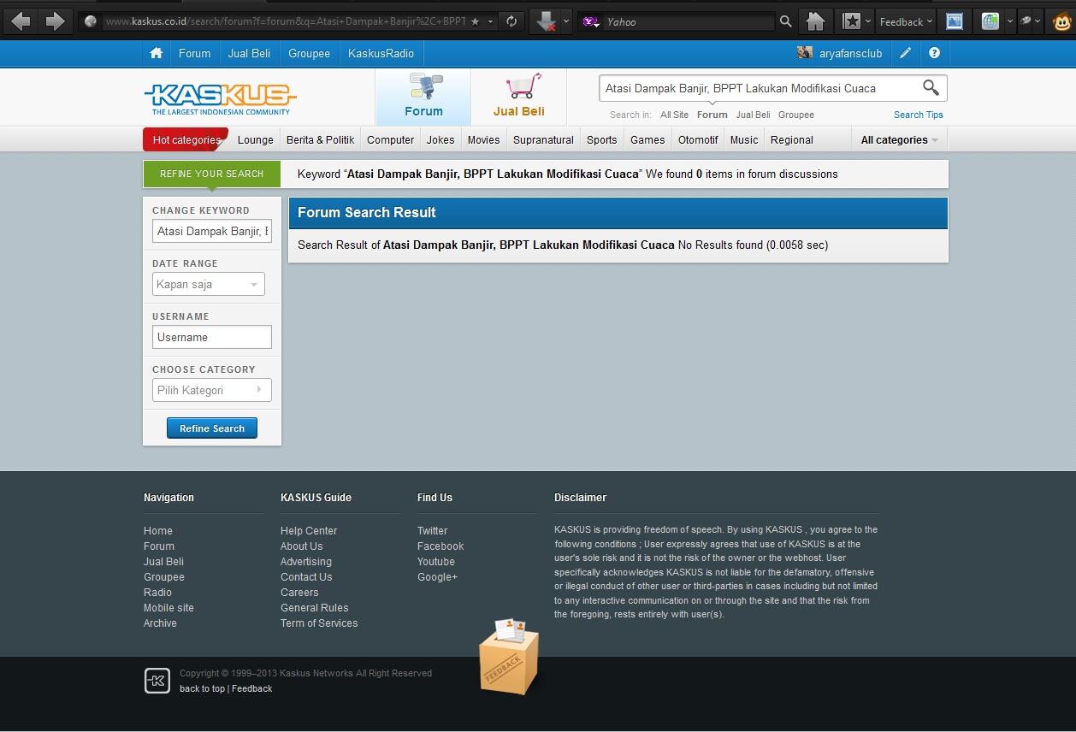
Task: Expand the Pilih Kategori selector
Action: [212, 390]
